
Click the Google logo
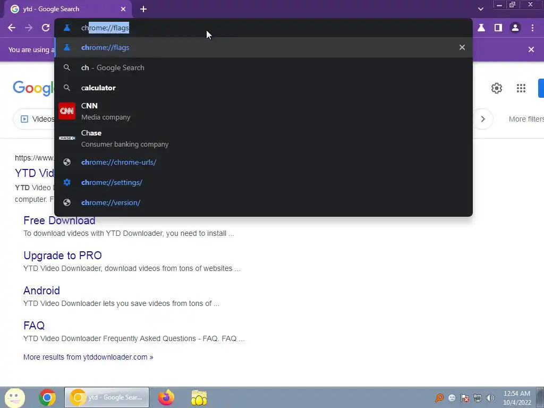(x=33, y=88)
